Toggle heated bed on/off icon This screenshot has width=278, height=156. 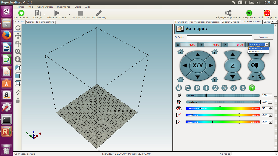click(x=178, y=108)
